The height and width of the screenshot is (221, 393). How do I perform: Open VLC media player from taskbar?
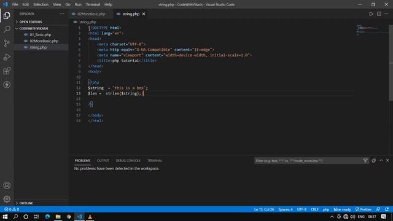(x=90, y=217)
